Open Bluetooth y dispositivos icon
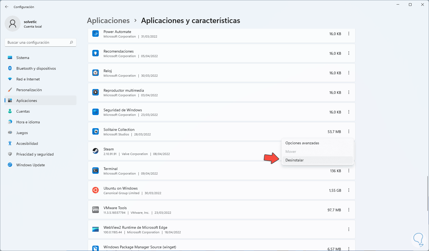 click(x=10, y=68)
